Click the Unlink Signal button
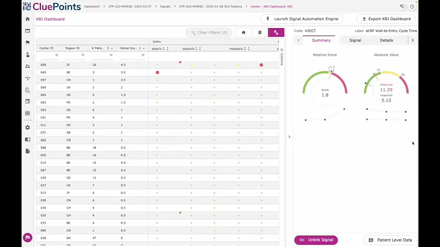Viewport: 440px width, 247px height. pos(316,240)
